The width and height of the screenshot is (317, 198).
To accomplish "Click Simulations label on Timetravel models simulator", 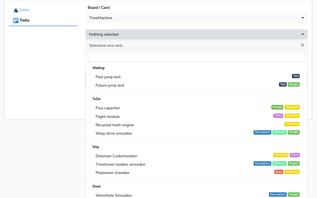I will [262, 163].
